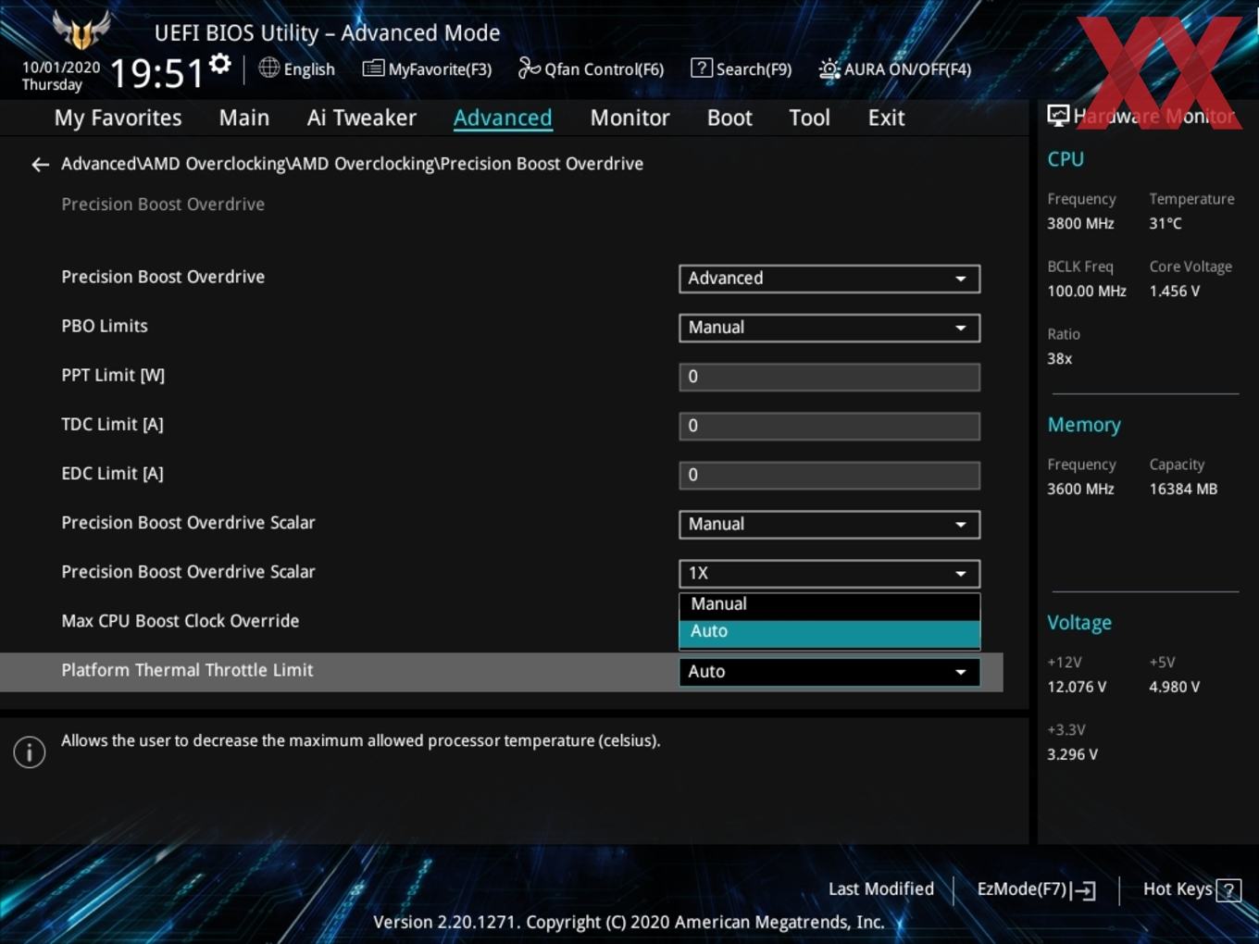Click the +12V 12.076 V reading

tap(1077, 687)
